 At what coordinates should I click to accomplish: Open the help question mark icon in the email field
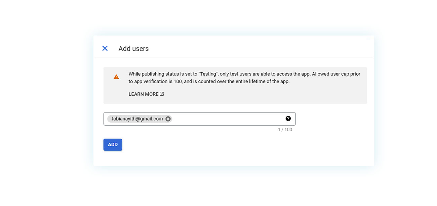point(288,119)
